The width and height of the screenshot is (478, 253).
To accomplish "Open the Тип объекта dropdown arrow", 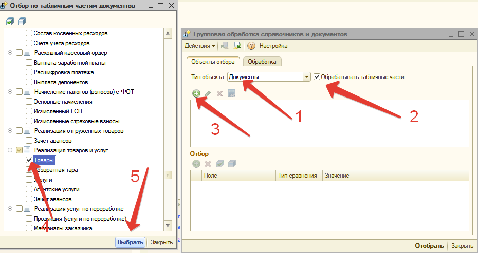I will coord(307,77).
